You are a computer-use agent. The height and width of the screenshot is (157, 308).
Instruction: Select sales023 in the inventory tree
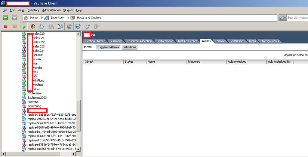click(x=39, y=46)
